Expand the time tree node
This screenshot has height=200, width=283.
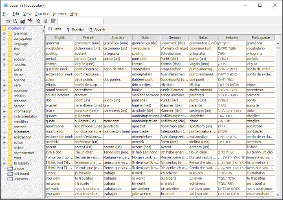coord(4,49)
